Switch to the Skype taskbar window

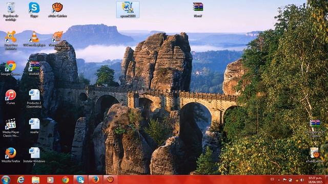pos(80,179)
